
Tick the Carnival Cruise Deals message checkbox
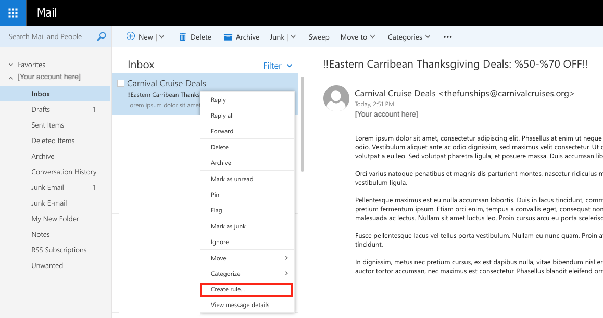tap(121, 83)
